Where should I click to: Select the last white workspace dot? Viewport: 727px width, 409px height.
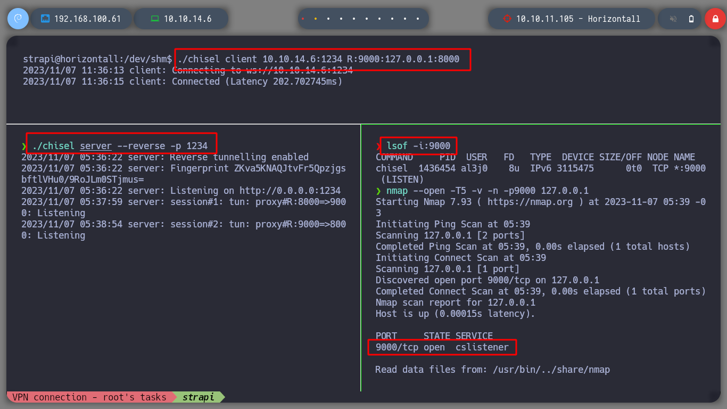[418, 19]
